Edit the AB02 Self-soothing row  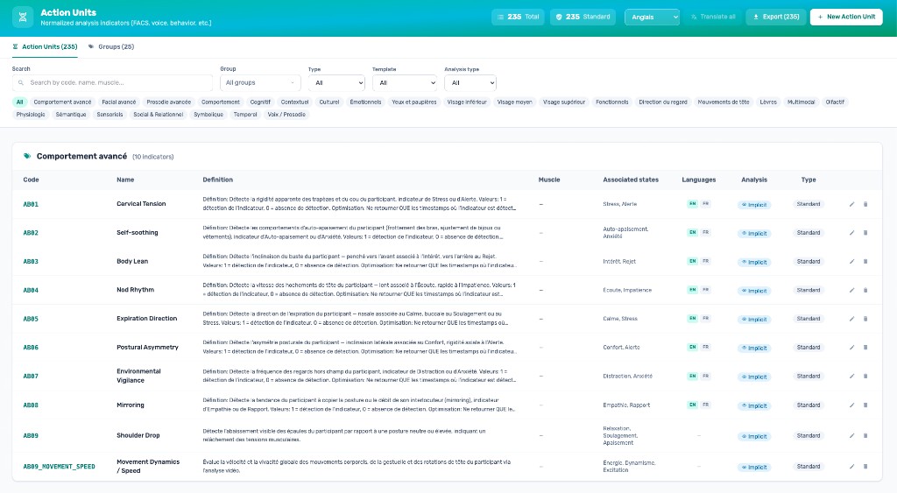point(851,233)
